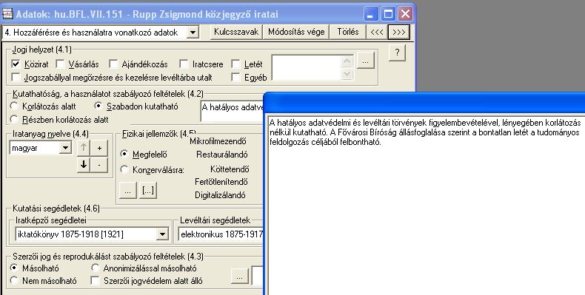Click the down arrow button for language order
The width and height of the screenshot is (585, 295).
point(84,164)
